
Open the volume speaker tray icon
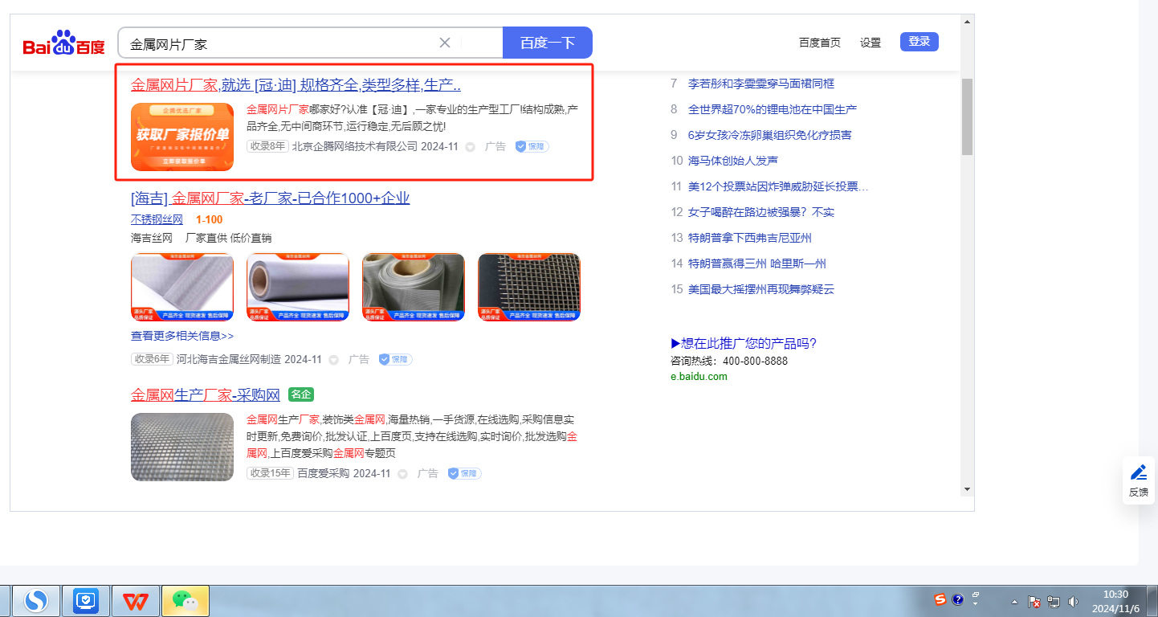(1074, 601)
